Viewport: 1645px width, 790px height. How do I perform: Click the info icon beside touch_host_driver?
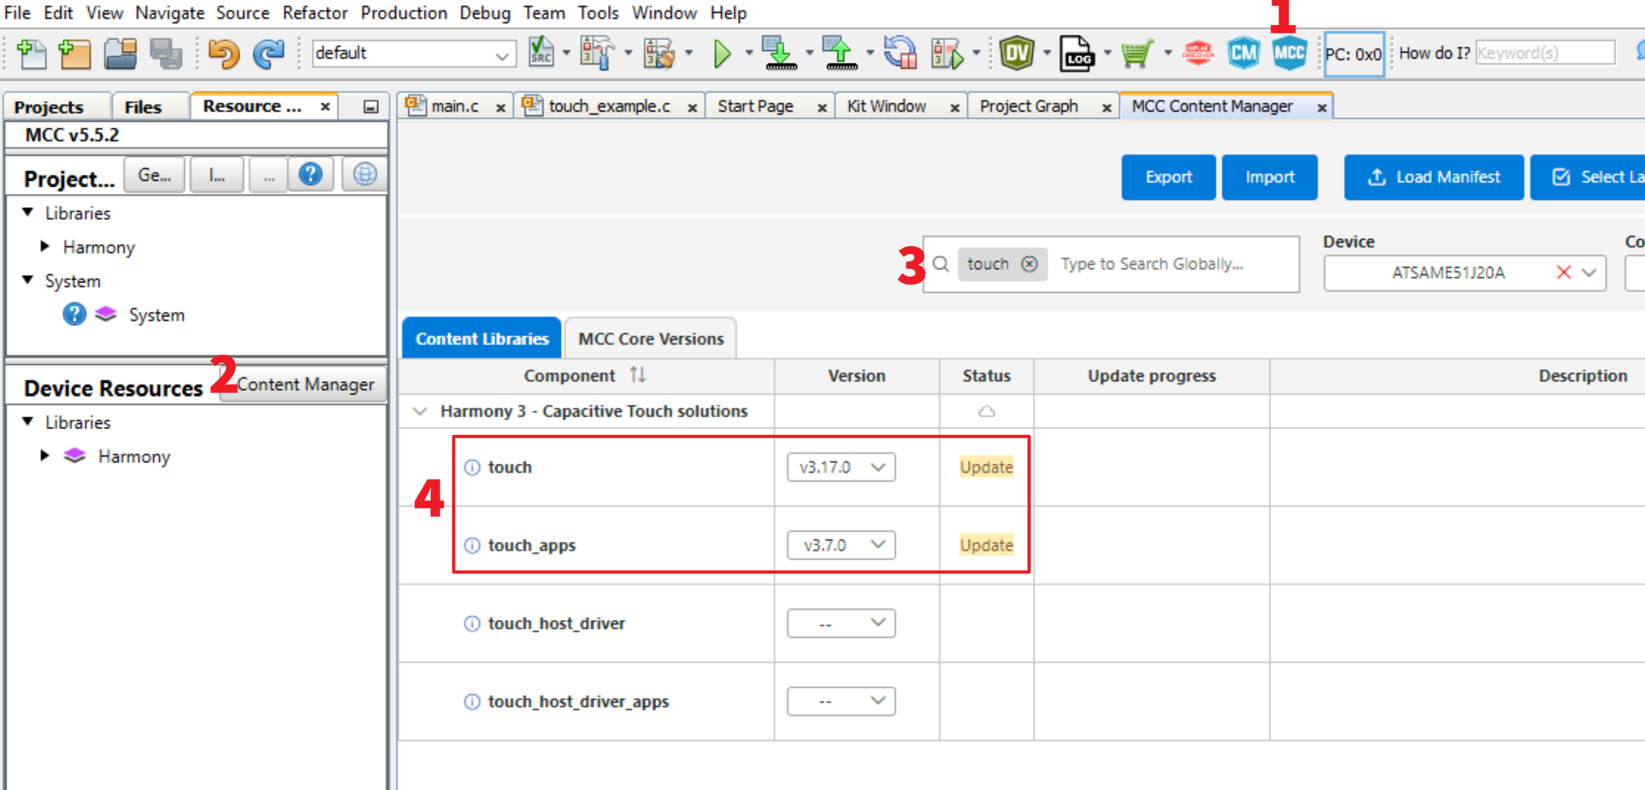pyautogui.click(x=472, y=623)
